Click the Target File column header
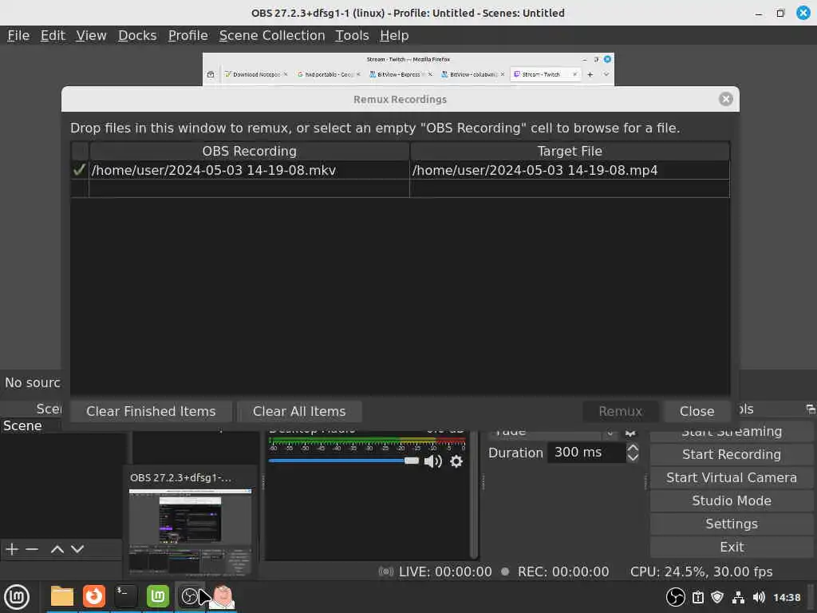817x613 pixels. click(570, 151)
